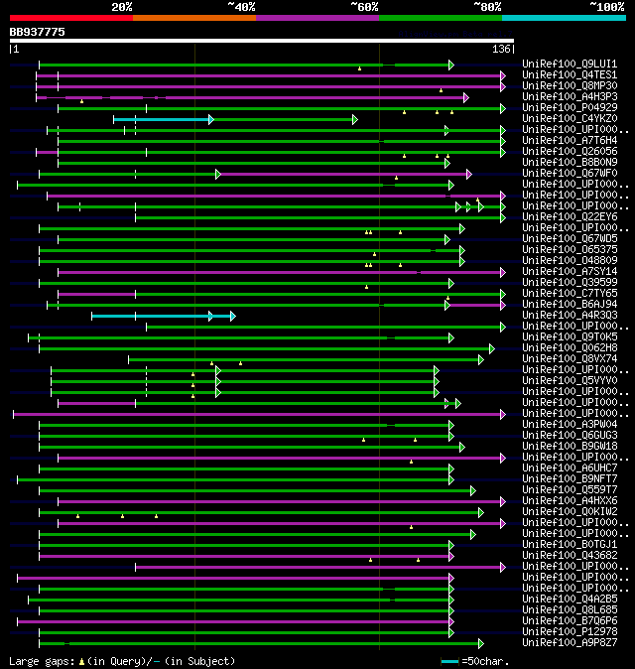Click the green ~80% identity legend segment
This screenshot has width=635, height=669.
[441, 18]
